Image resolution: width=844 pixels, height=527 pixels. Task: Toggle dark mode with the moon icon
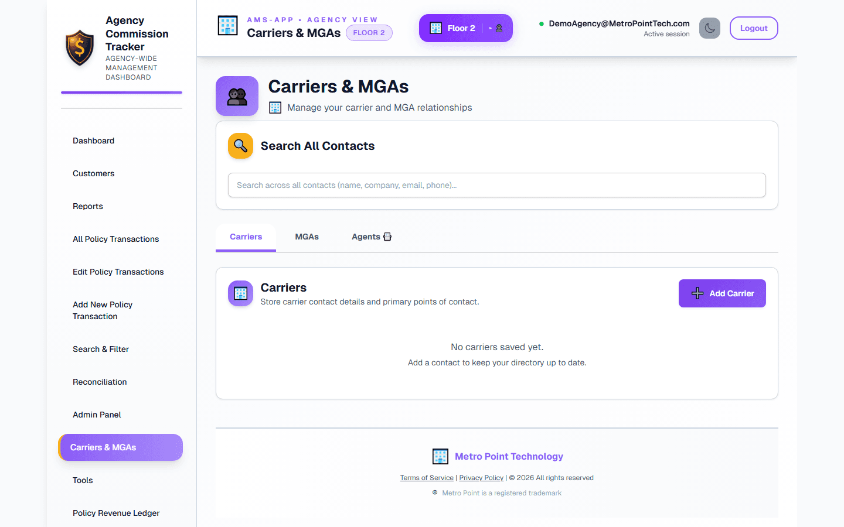point(710,28)
